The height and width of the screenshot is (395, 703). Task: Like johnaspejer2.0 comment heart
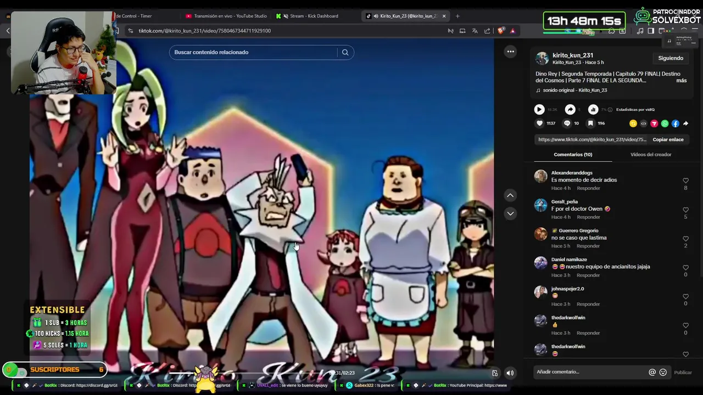tap(685, 297)
